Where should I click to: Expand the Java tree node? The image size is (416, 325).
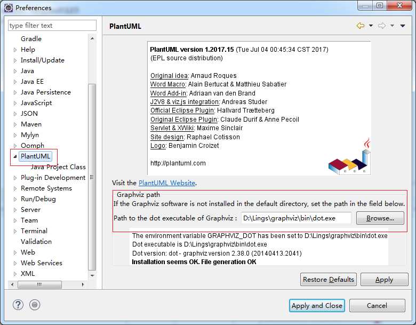coord(15,71)
